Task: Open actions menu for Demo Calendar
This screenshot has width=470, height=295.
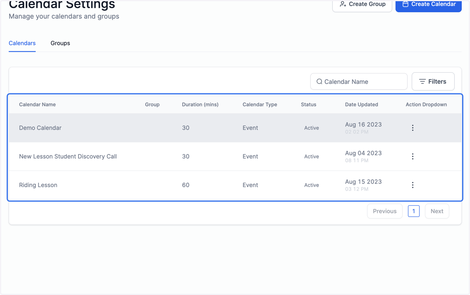Action: (x=412, y=128)
